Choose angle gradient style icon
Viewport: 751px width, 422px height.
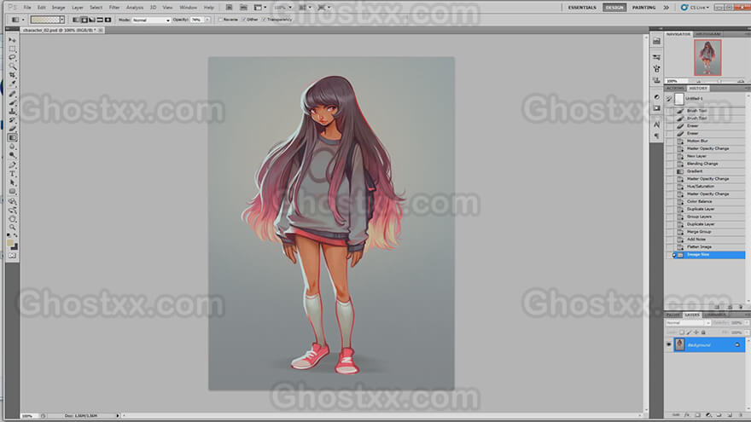(92, 20)
